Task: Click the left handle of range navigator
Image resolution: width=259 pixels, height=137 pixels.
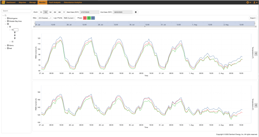Action: [x=35, y=23]
